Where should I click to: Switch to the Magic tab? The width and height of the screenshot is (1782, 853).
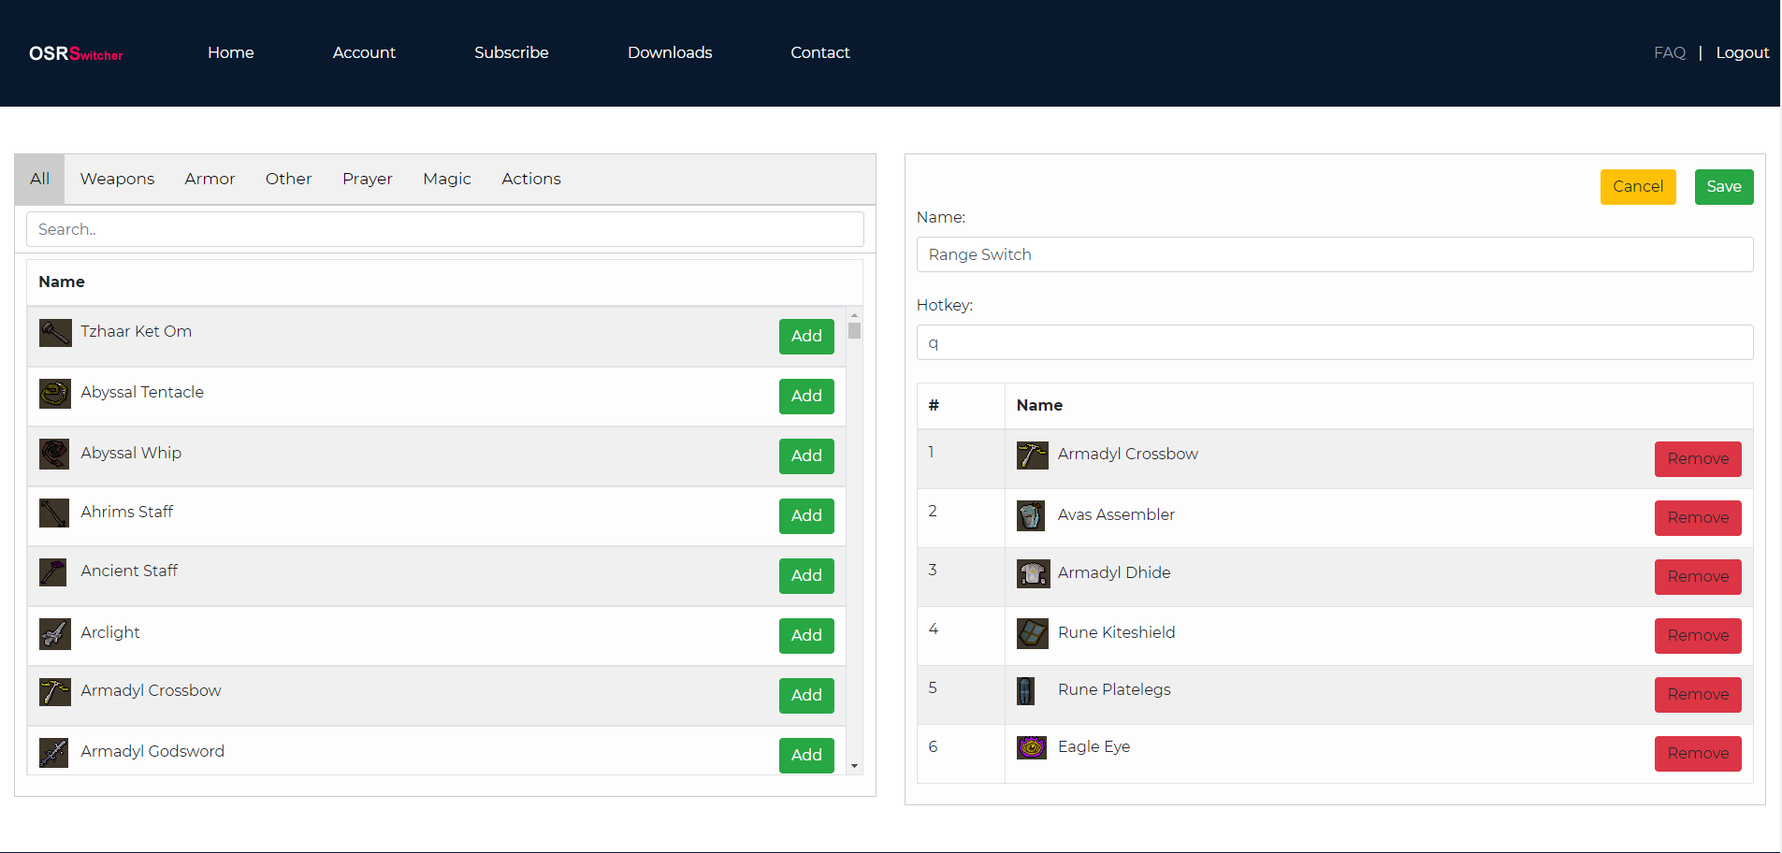[x=447, y=179]
